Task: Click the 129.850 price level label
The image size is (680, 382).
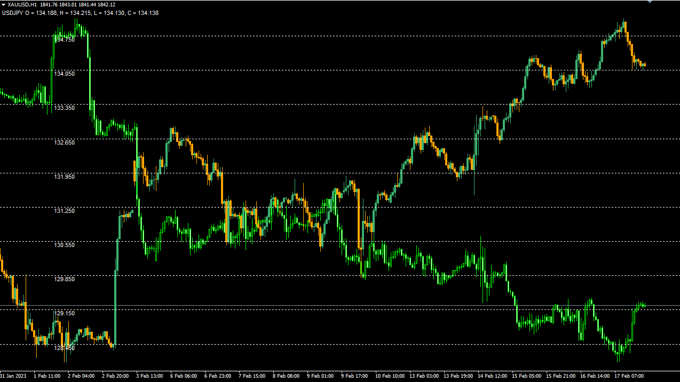Action: click(65, 279)
